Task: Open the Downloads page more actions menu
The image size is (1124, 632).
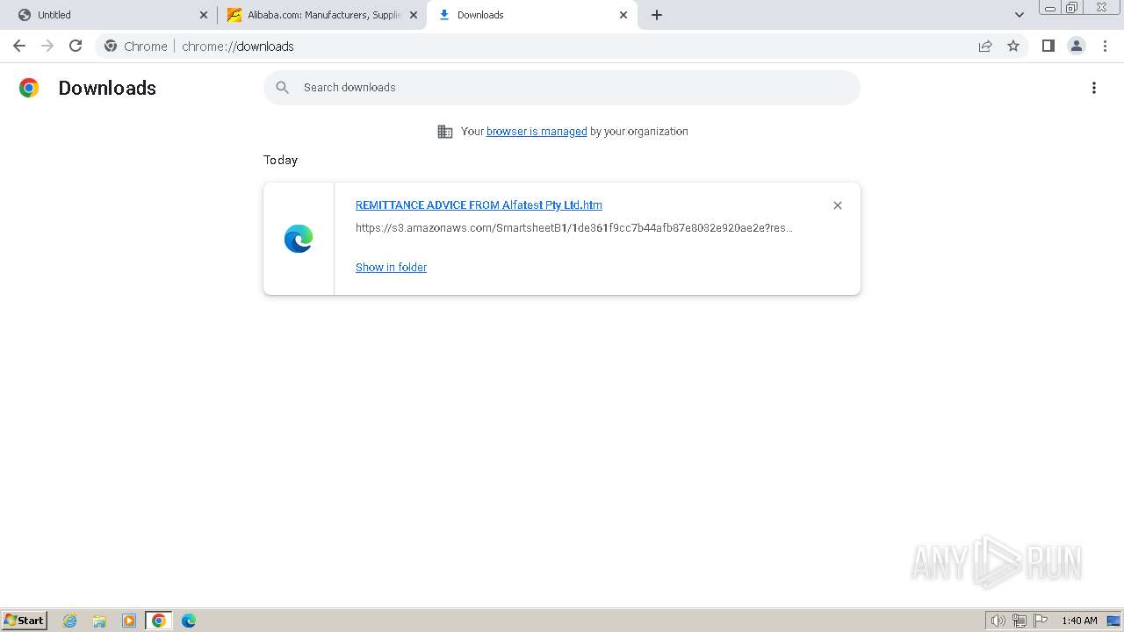Action: click(x=1094, y=88)
